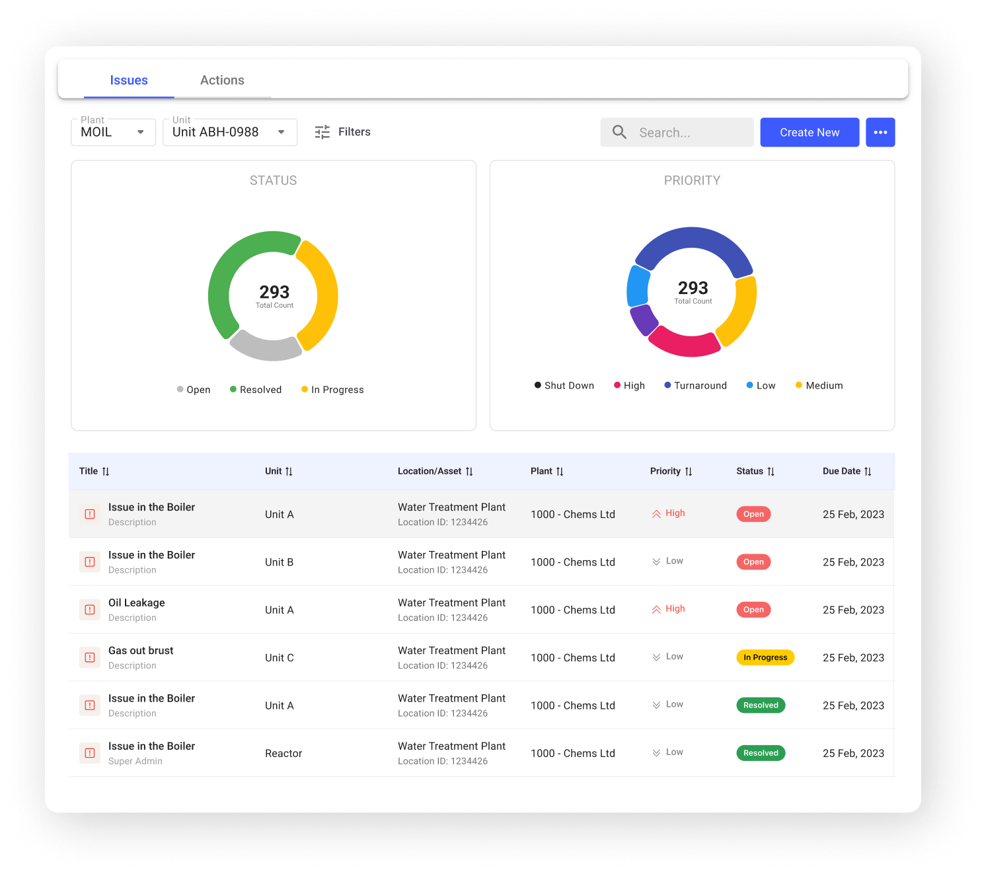
Task: Switch to the Actions tab
Action: click(222, 81)
